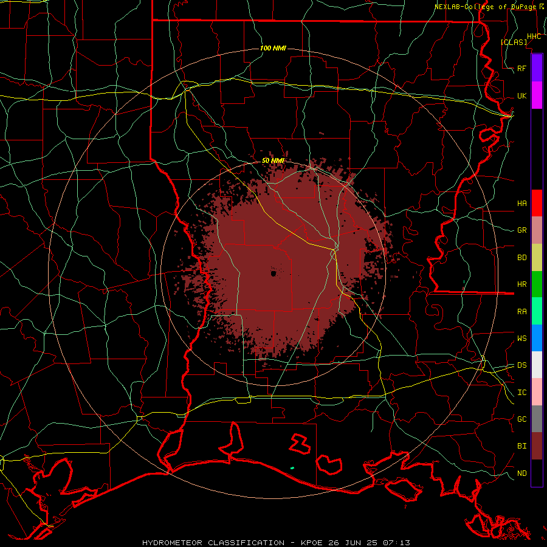Click the BI dark red legend swatch
Screen dimensions: 547x547
coord(537,446)
